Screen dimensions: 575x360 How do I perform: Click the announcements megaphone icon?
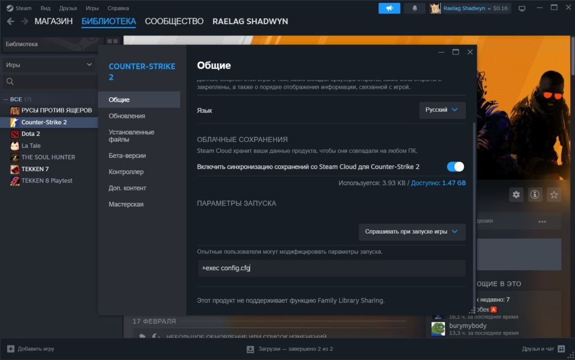coord(389,8)
